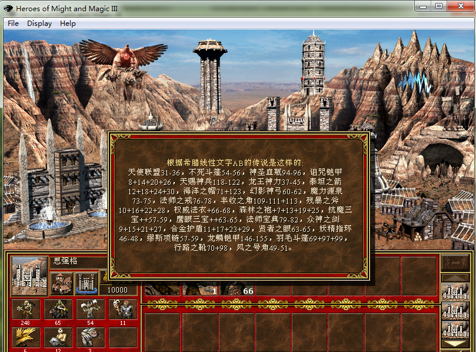Viewport: 476px width, 352px height.
Task: Click the text 贤者之眼63-65
Action: tap(284, 229)
